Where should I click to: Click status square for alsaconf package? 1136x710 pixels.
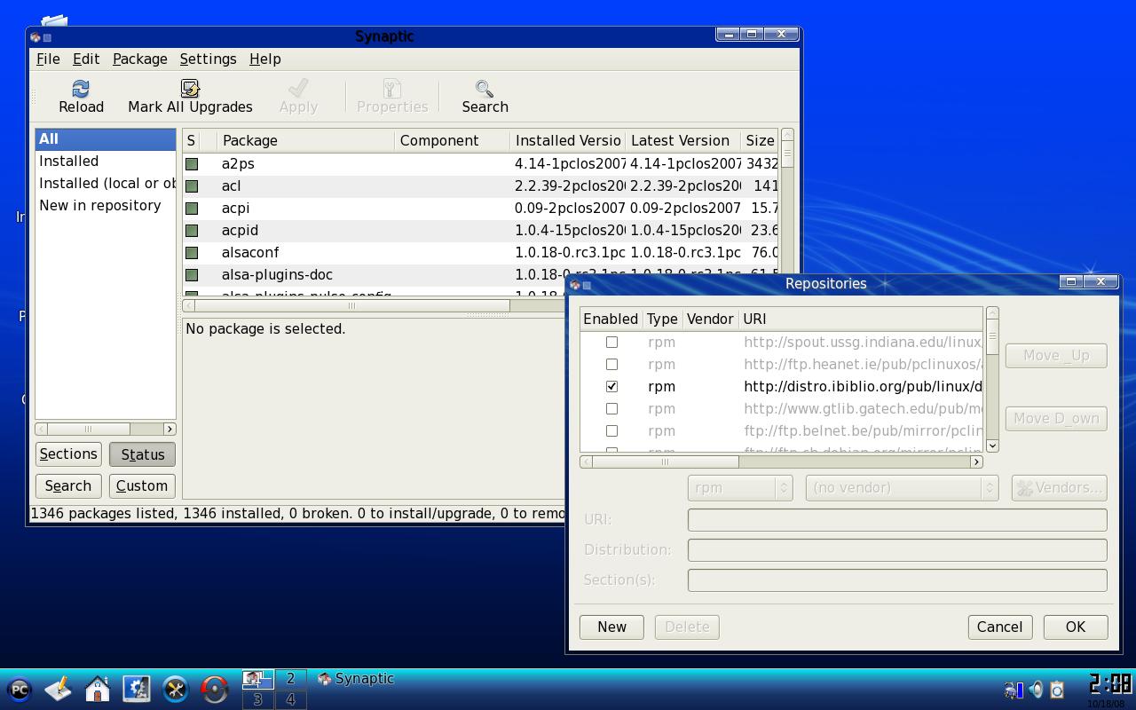click(x=192, y=253)
